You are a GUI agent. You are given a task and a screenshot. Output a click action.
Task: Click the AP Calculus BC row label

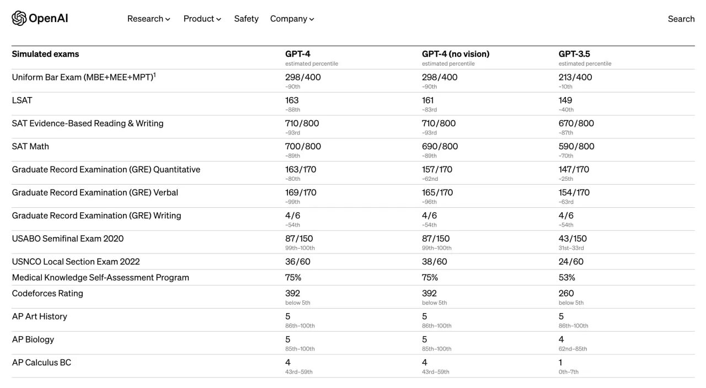click(x=41, y=363)
